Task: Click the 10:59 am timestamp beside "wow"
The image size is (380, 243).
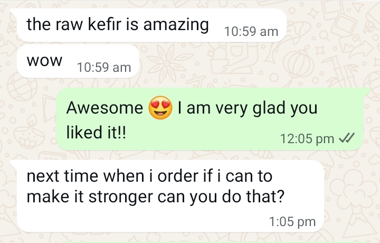Action: (x=103, y=68)
